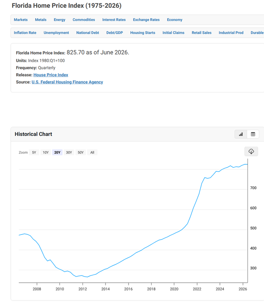The width and height of the screenshot is (264, 307).
Task: Set chart zoom to 20Y
Action: tap(58, 152)
